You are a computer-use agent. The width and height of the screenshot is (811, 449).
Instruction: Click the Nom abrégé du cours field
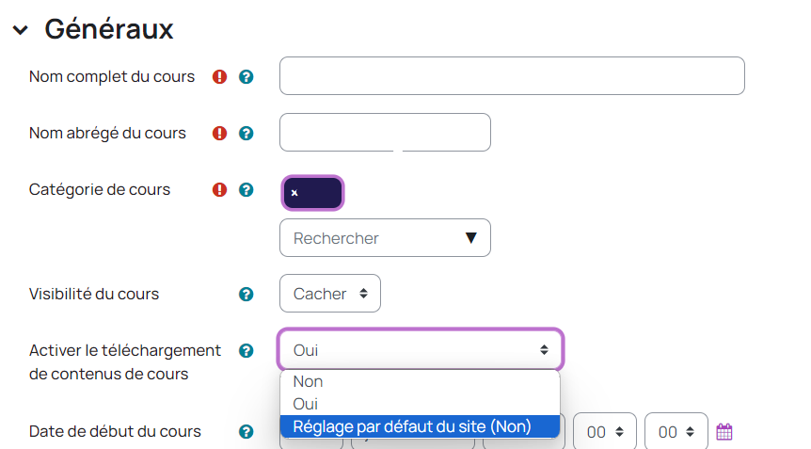[385, 133]
